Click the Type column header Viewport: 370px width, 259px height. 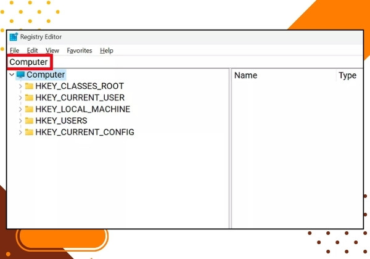(350, 75)
